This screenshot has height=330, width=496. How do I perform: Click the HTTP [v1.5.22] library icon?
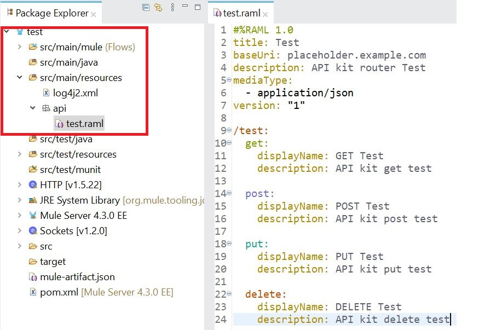click(x=33, y=185)
